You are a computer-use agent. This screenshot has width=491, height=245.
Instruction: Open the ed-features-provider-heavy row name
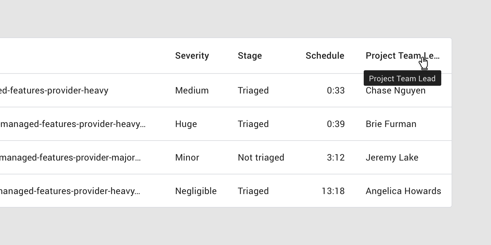pos(54,91)
